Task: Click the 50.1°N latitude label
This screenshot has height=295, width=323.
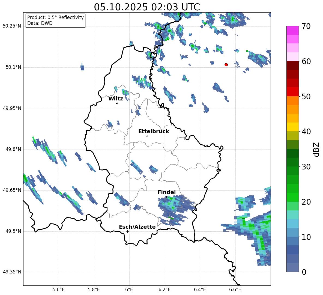Action: 13,67
